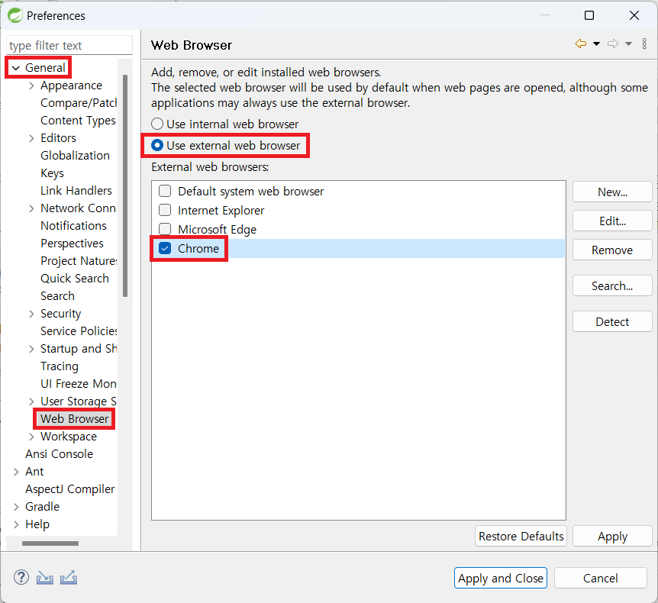Select Search item under General
Screen dimensions: 658x603
point(57,296)
